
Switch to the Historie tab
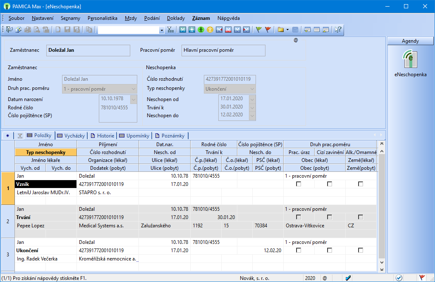(103, 135)
